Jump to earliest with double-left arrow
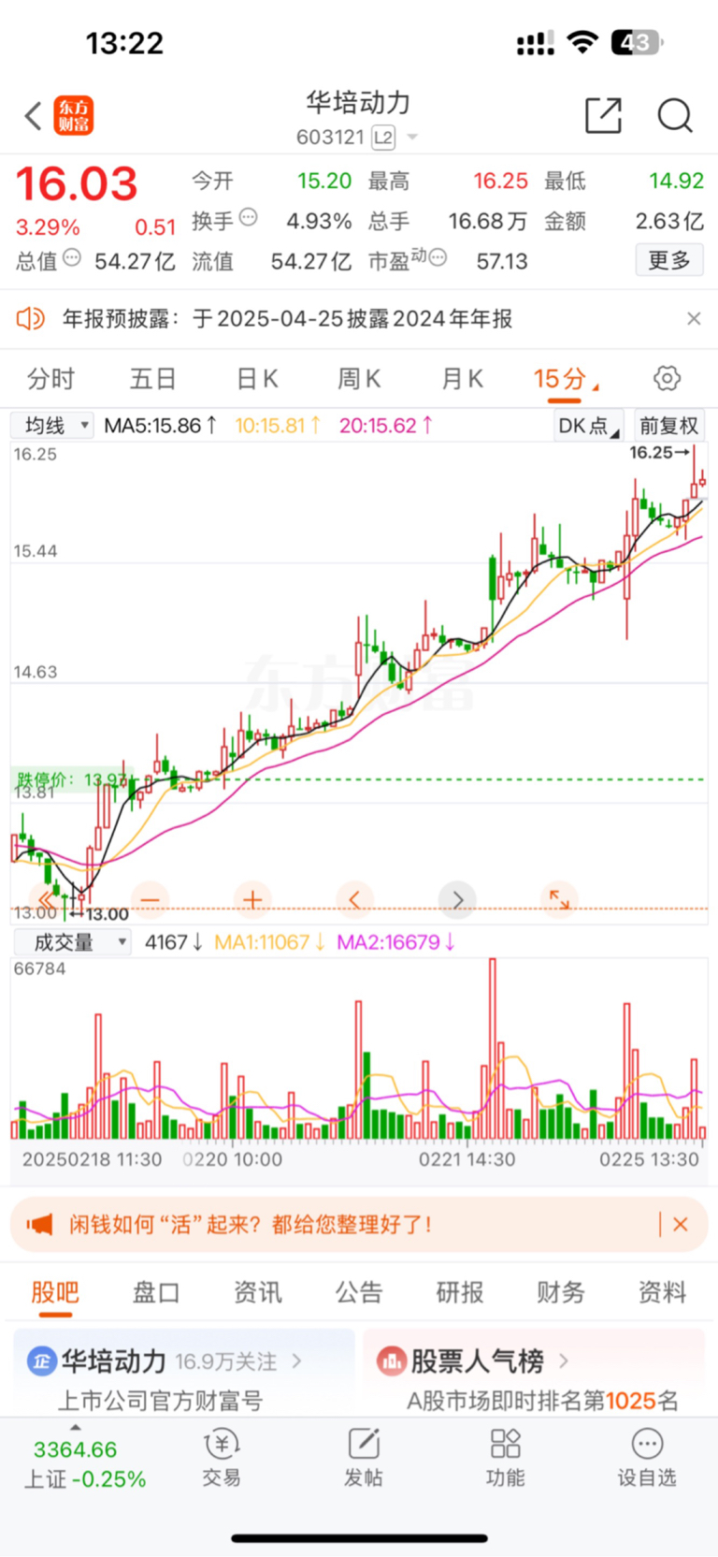The image size is (718, 1557). click(47, 899)
